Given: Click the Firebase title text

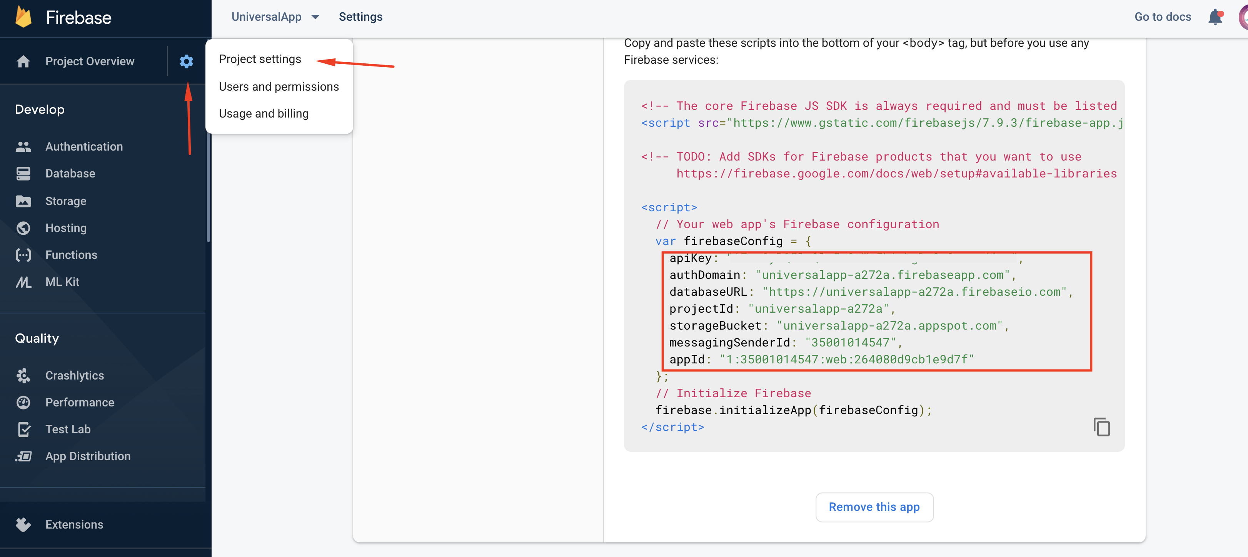Looking at the screenshot, I should pyautogui.click(x=78, y=18).
